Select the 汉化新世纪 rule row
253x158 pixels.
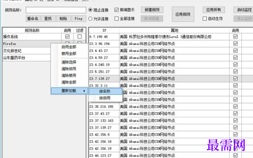coord(26,51)
